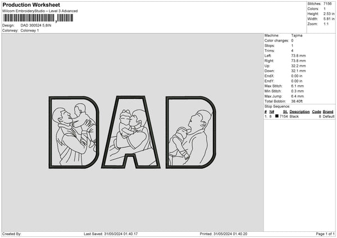Click the Wilcom EmbroideryStudio Level 3 Advanced text
Viewport: 337px width, 238px height.
[x=40, y=11]
